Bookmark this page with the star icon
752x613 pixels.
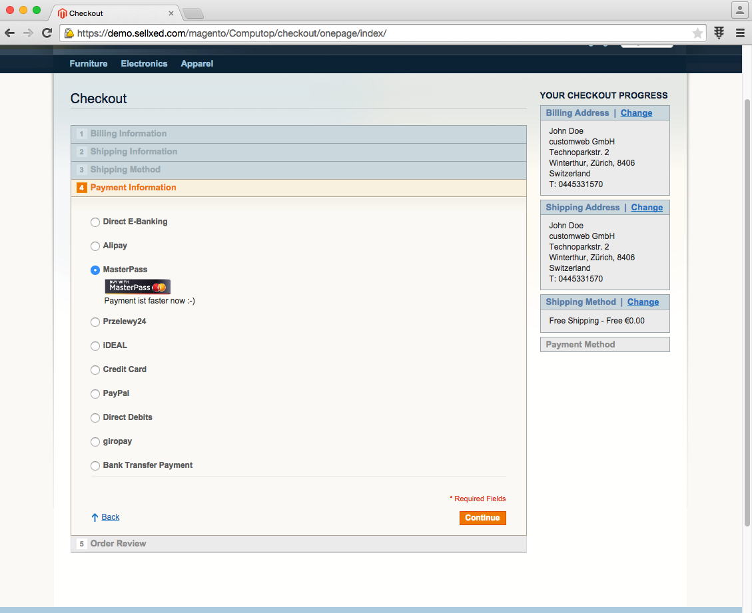pos(697,33)
